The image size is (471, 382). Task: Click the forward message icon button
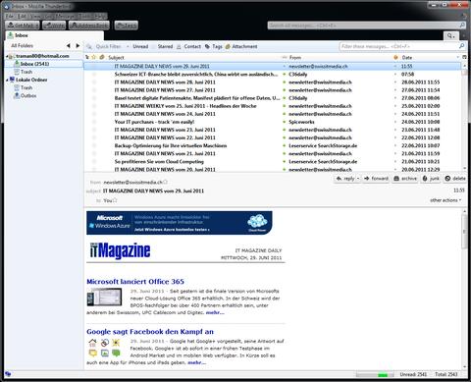pos(376,179)
